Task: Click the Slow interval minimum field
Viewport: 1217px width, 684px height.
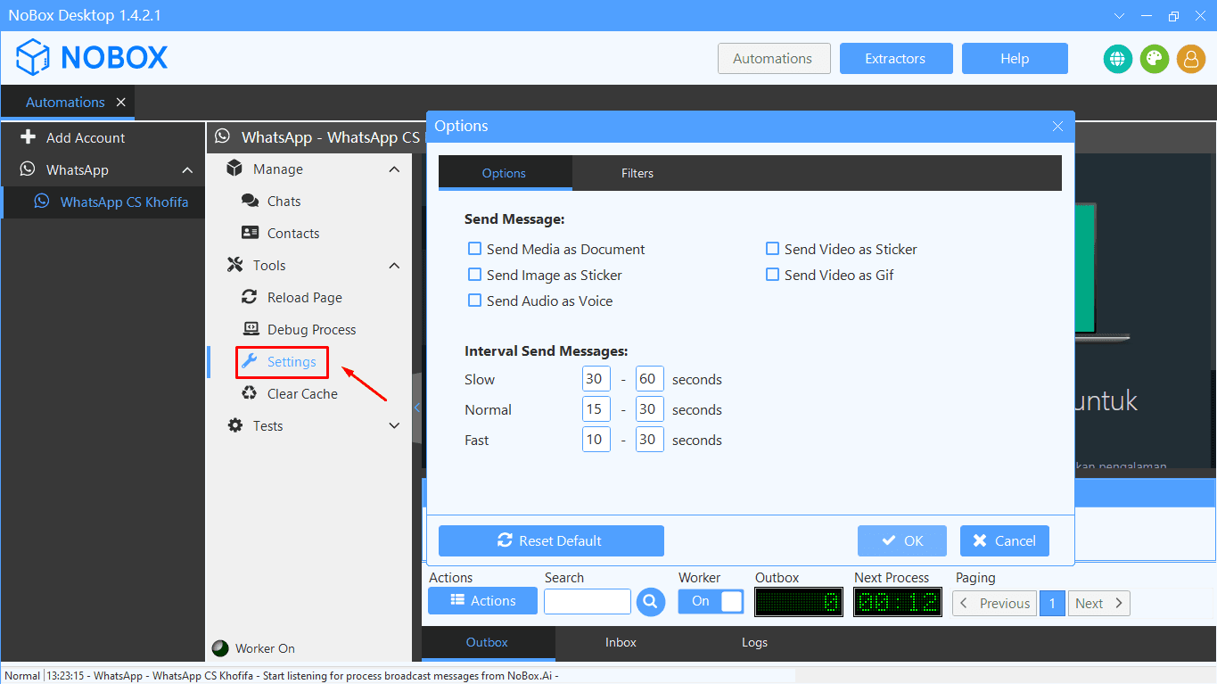Action: coord(596,380)
